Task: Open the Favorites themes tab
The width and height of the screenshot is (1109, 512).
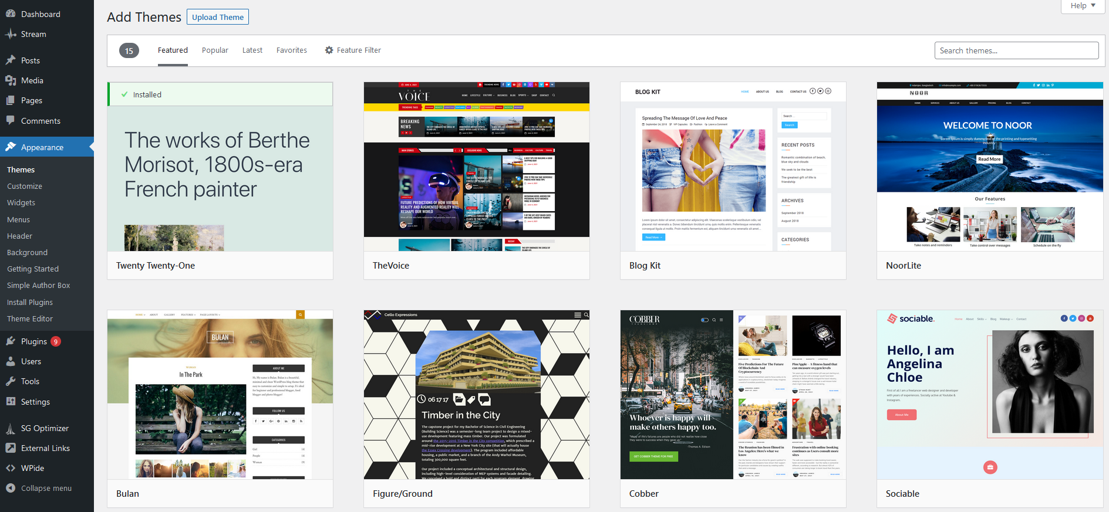Action: point(291,50)
